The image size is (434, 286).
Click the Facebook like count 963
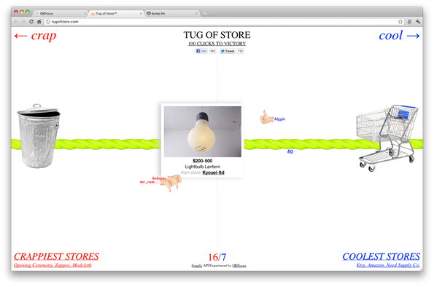pyautogui.click(x=212, y=51)
